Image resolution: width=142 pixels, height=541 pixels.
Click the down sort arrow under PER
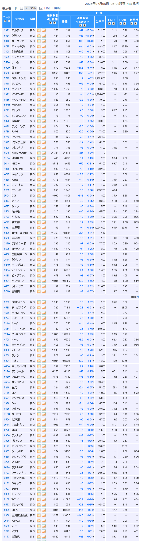point(113,23)
